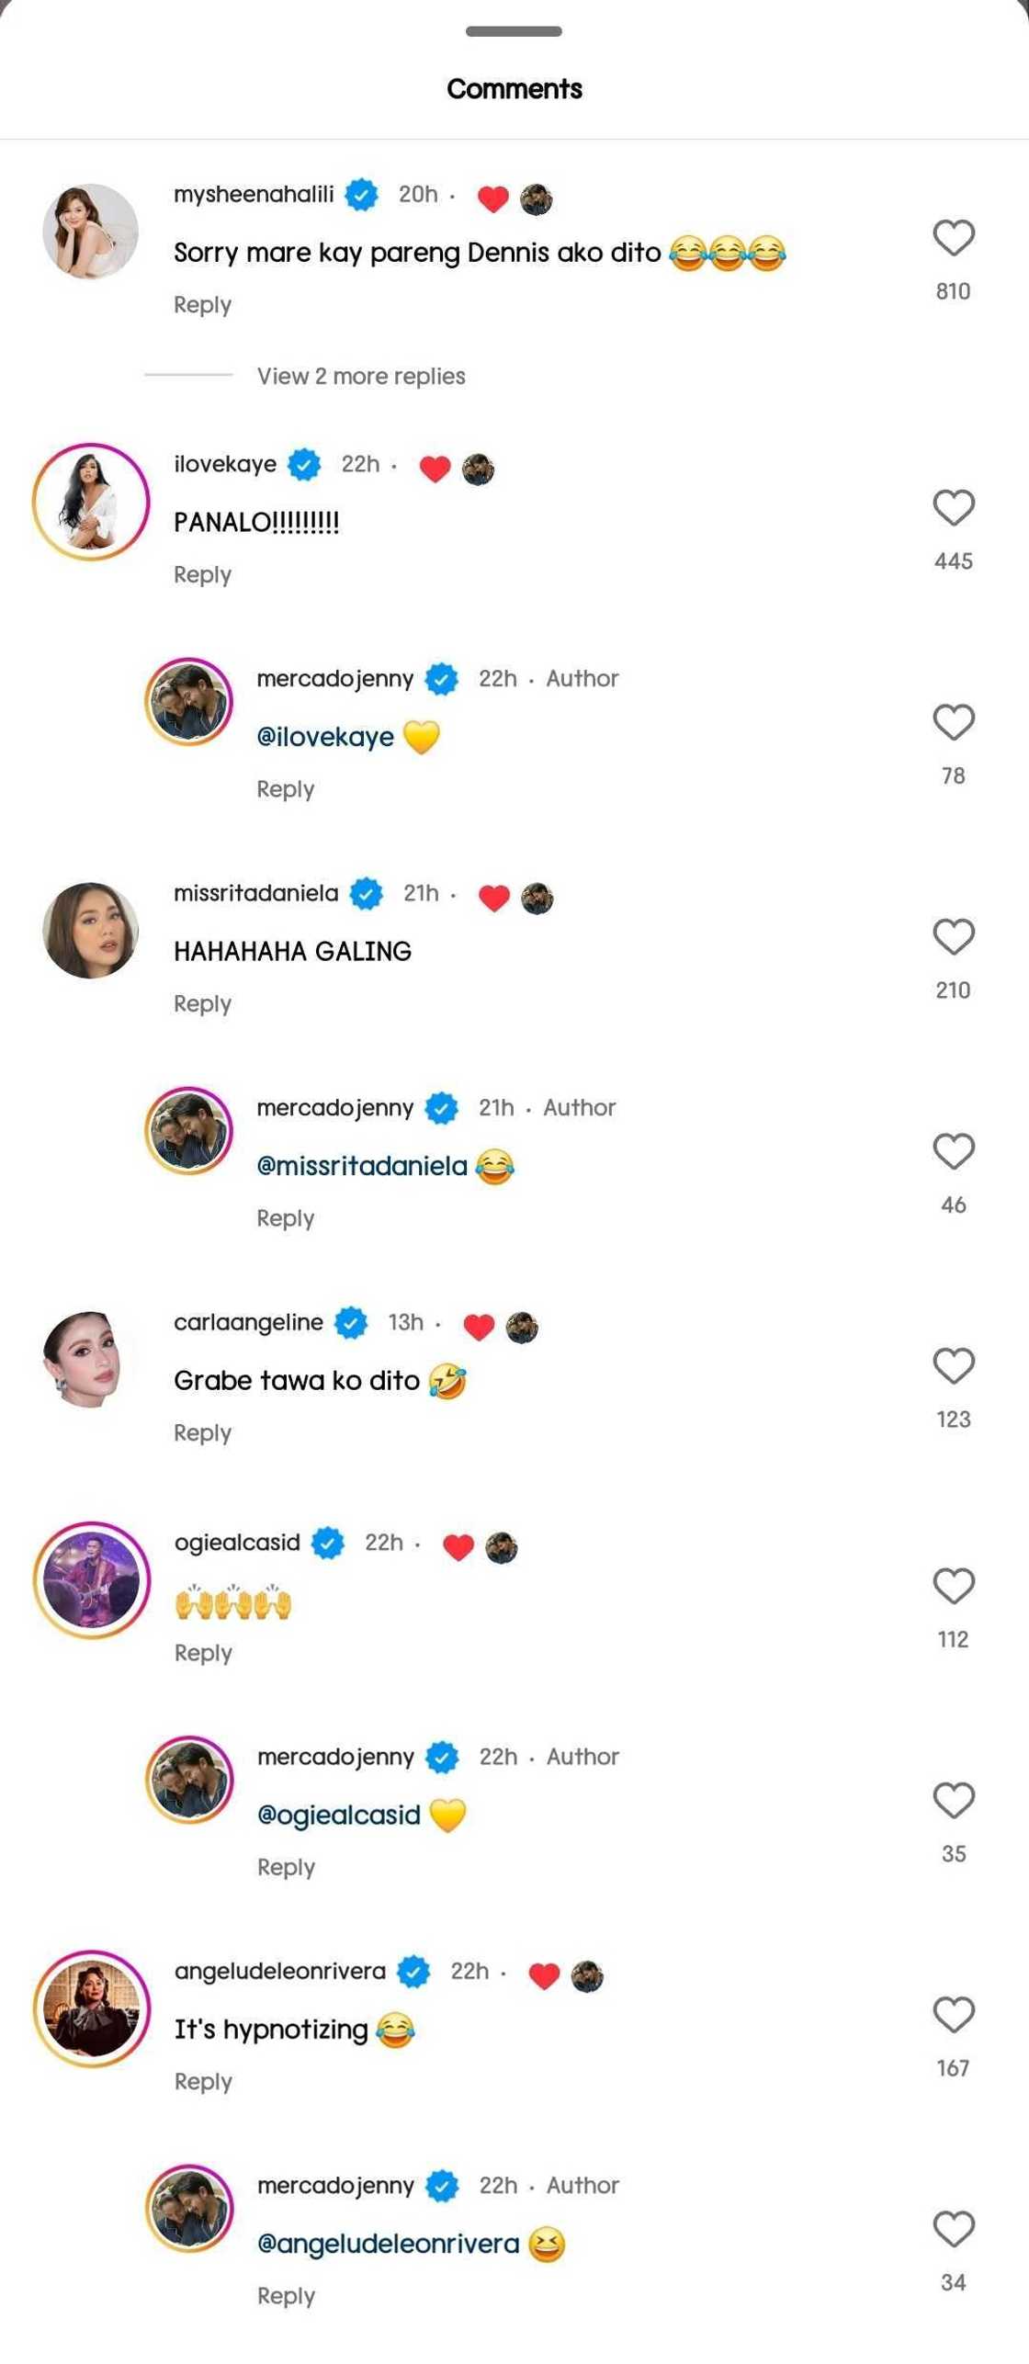Open angeludeleonrivera's story avatar

[90, 2008]
